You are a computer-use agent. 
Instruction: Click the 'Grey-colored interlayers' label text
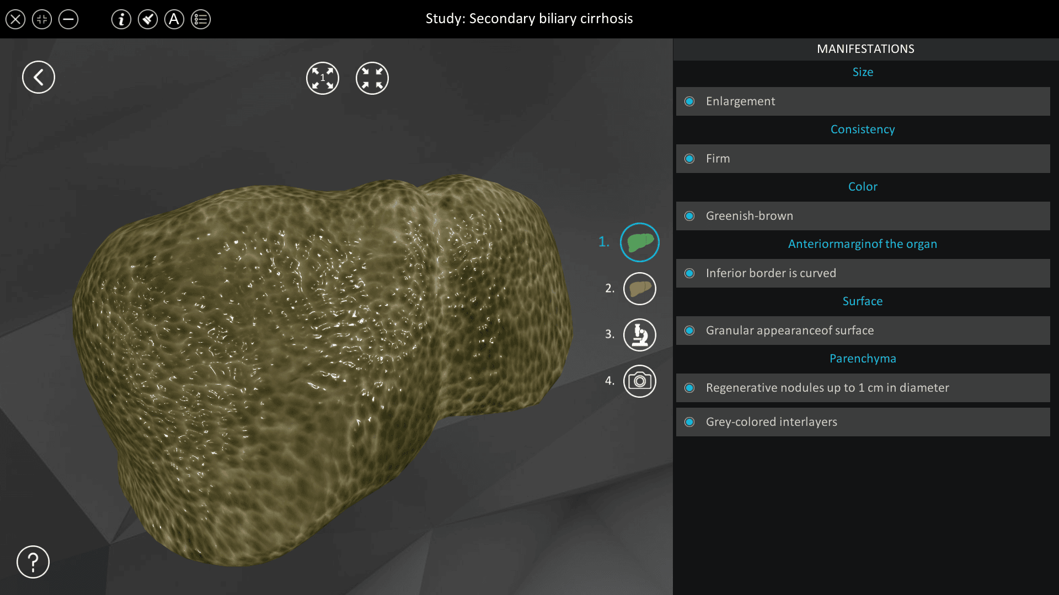tap(772, 422)
